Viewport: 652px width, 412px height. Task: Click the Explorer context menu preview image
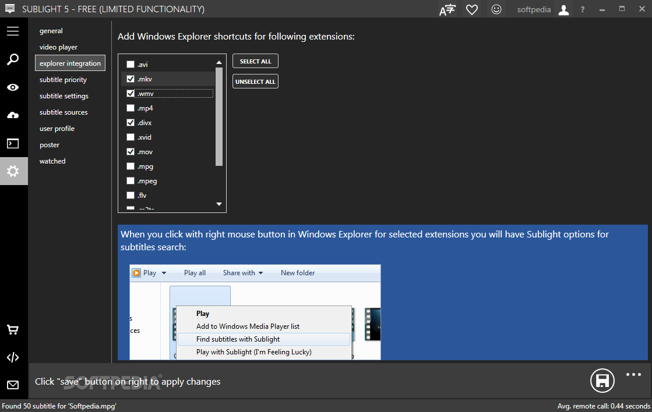coord(255,312)
